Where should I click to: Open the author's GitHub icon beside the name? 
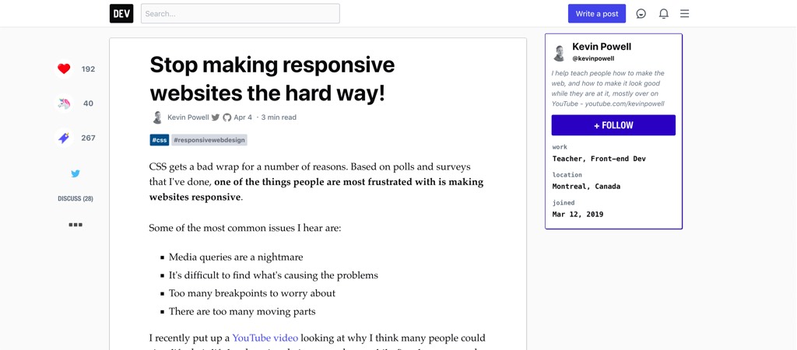[227, 117]
